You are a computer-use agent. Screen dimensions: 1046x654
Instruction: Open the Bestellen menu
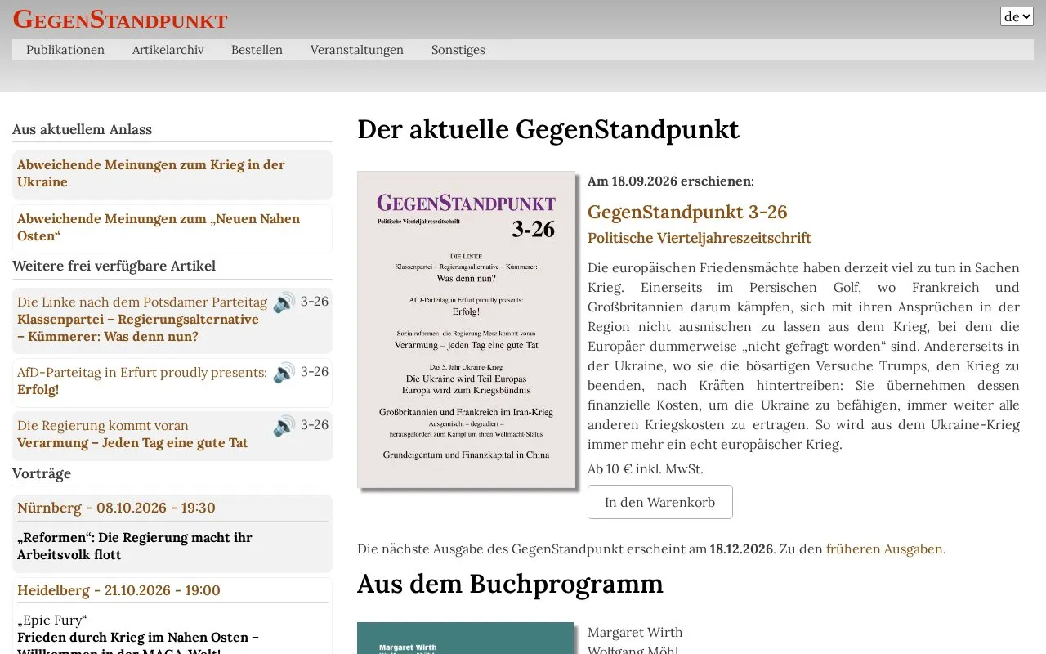(257, 50)
